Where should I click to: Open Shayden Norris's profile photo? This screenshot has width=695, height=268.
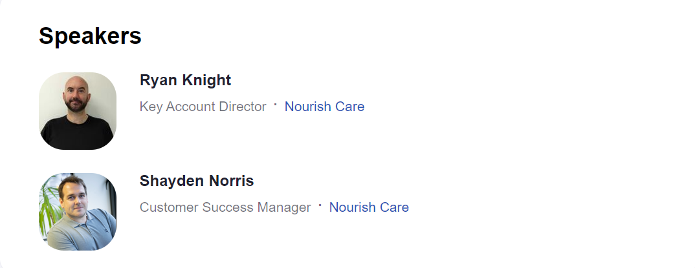[x=78, y=212]
